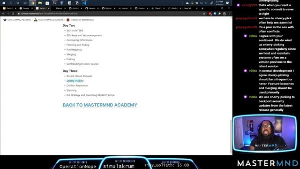
Task: Show hidden system tray icons
Action: [x=182, y=3]
